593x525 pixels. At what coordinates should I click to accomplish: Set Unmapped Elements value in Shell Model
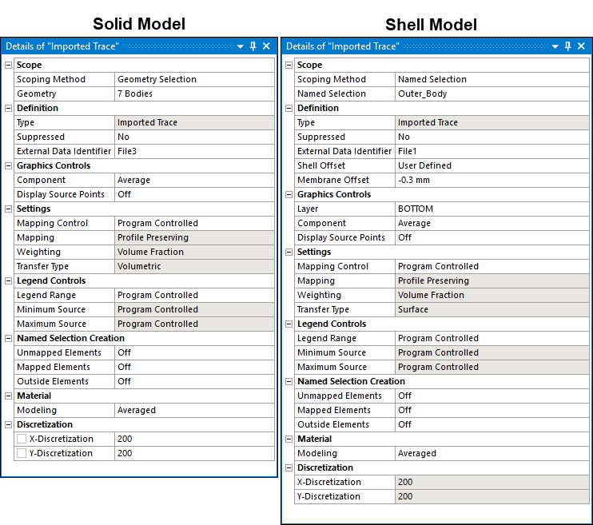click(x=492, y=396)
